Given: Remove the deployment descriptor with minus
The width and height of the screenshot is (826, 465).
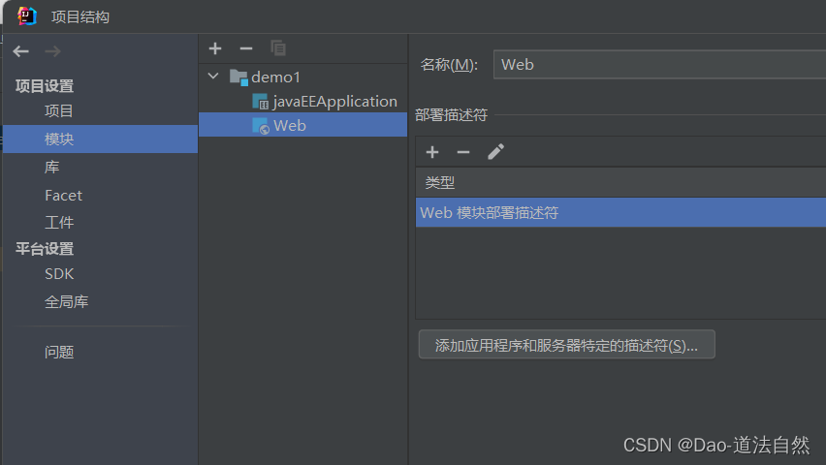Looking at the screenshot, I should point(463,152).
